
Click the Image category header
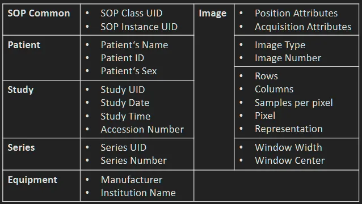point(213,14)
